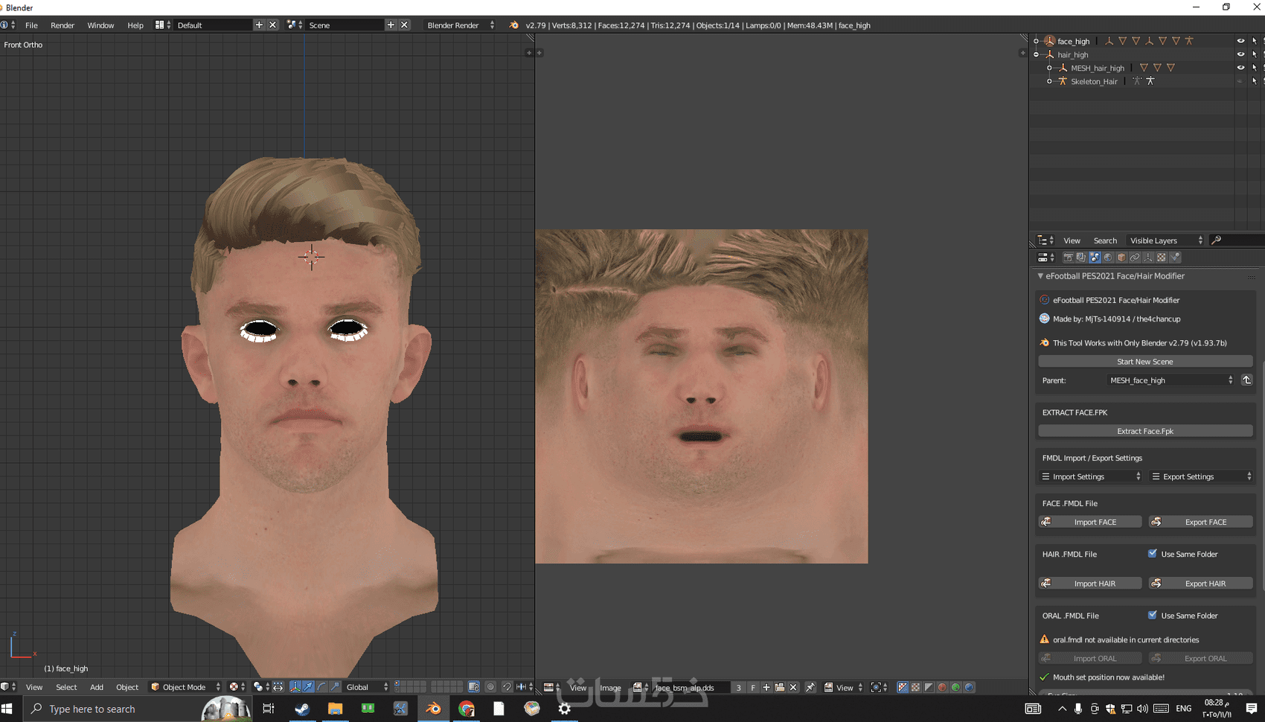Open the Add menu in 3D view
1265x722 pixels.
(97, 687)
